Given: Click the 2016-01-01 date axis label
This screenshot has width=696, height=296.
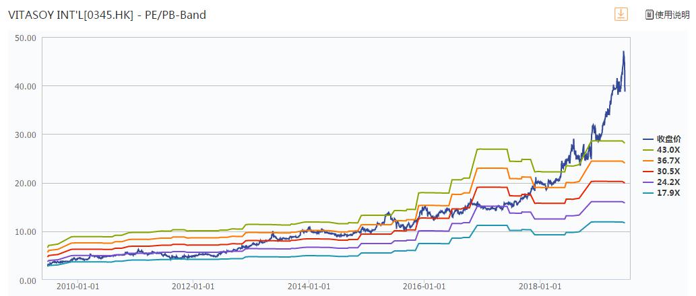Looking at the screenshot, I should (x=425, y=287).
